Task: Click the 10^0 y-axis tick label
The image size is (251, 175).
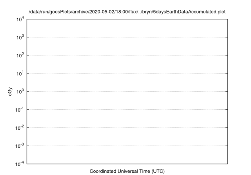Action: pos(20,91)
